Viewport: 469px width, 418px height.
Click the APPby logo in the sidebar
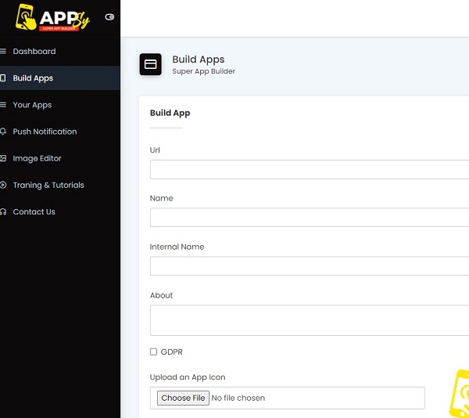[53, 17]
